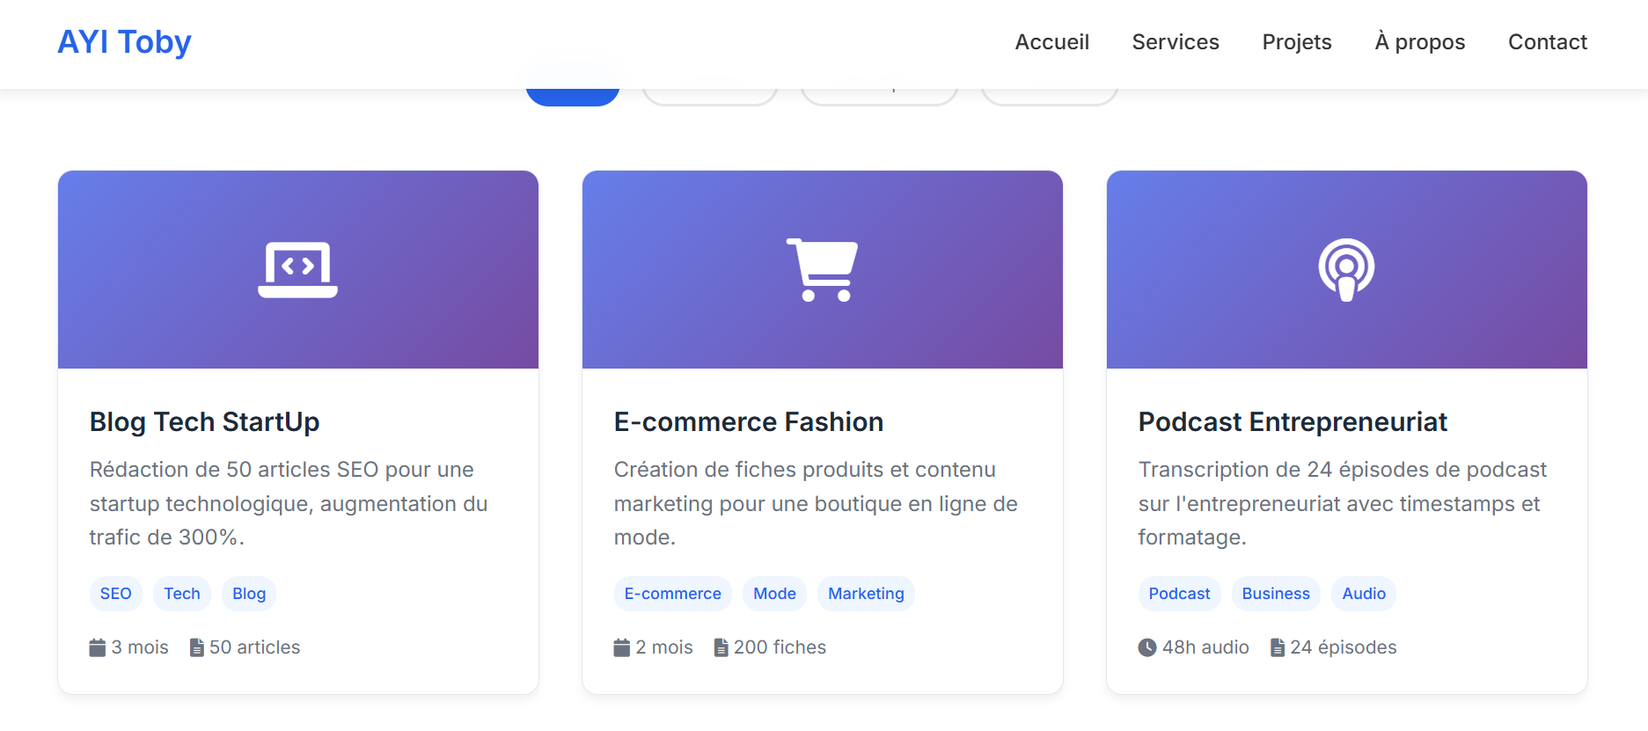Viewport: 1648px width, 731px height.
Task: Click the Podcast tag
Action: click(1179, 594)
